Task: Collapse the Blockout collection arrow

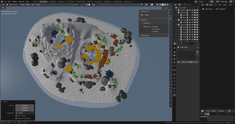Action: click(x=176, y=25)
